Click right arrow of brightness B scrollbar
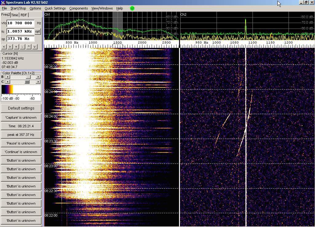This screenshot has width=315, height=227. 38,77
